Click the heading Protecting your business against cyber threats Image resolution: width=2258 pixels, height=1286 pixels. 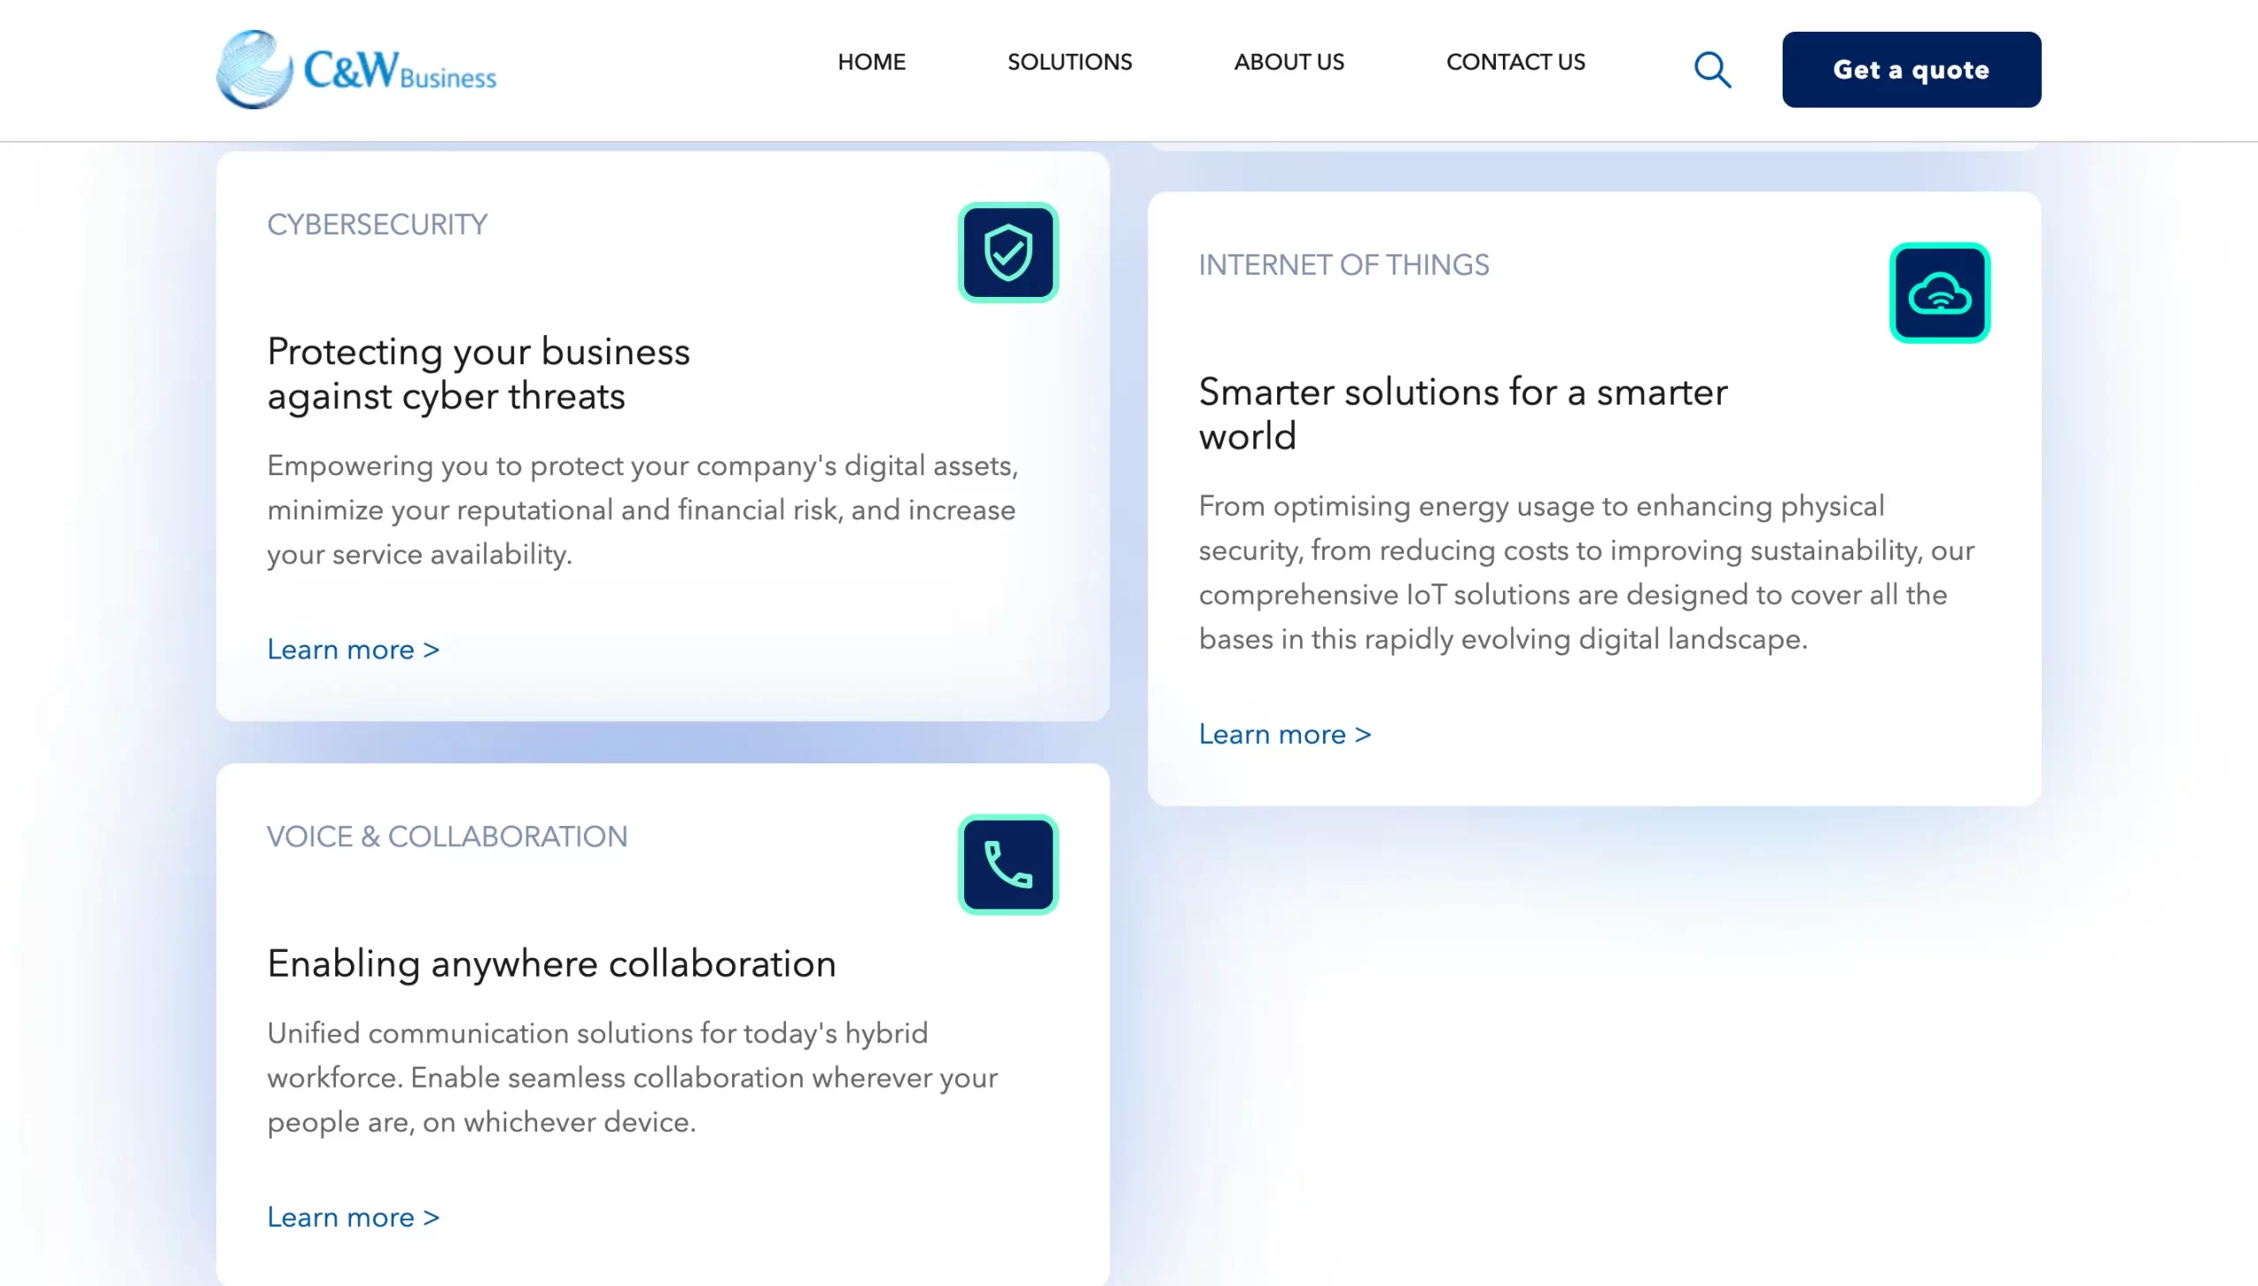click(x=478, y=373)
